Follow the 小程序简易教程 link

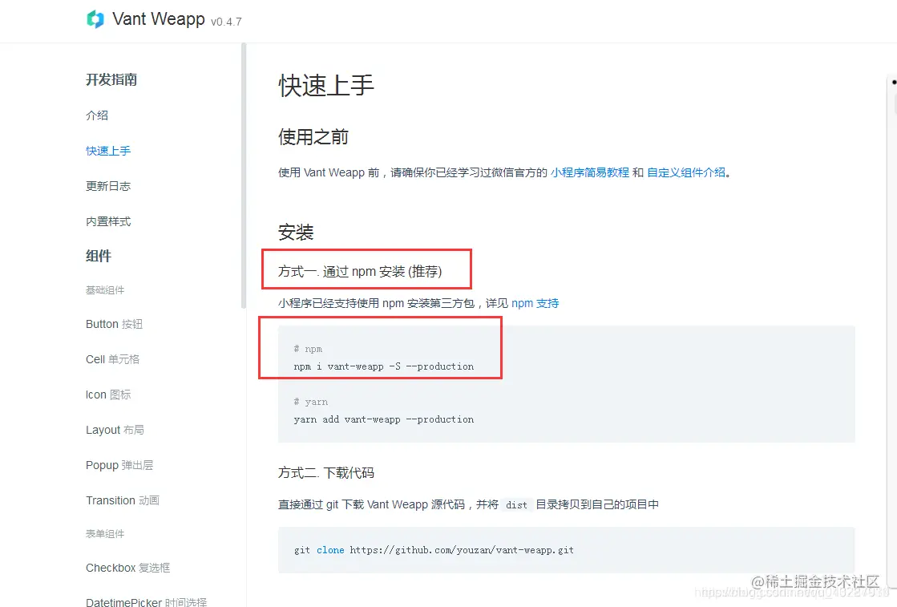pyautogui.click(x=590, y=172)
